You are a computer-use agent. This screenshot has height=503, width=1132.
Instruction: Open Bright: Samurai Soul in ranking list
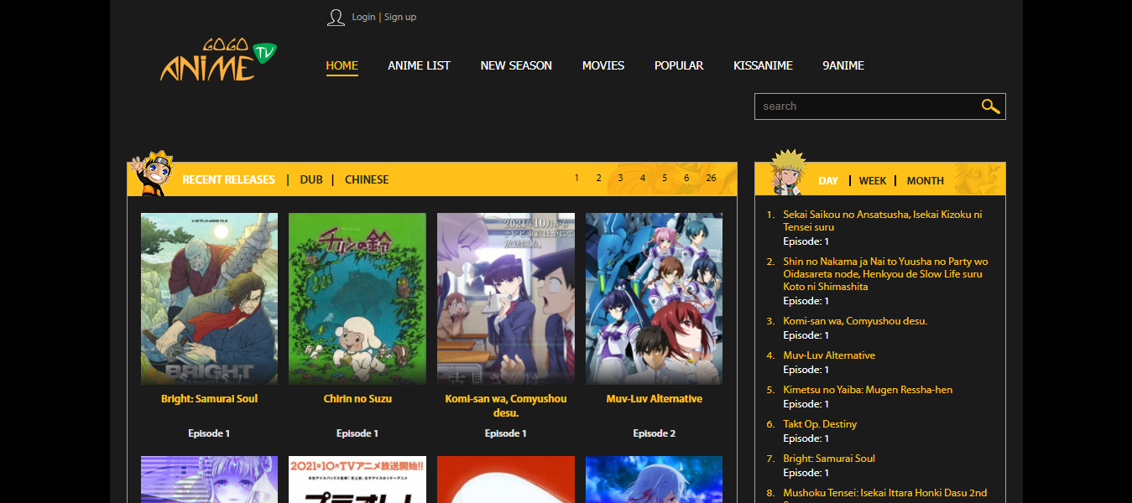[x=829, y=459]
